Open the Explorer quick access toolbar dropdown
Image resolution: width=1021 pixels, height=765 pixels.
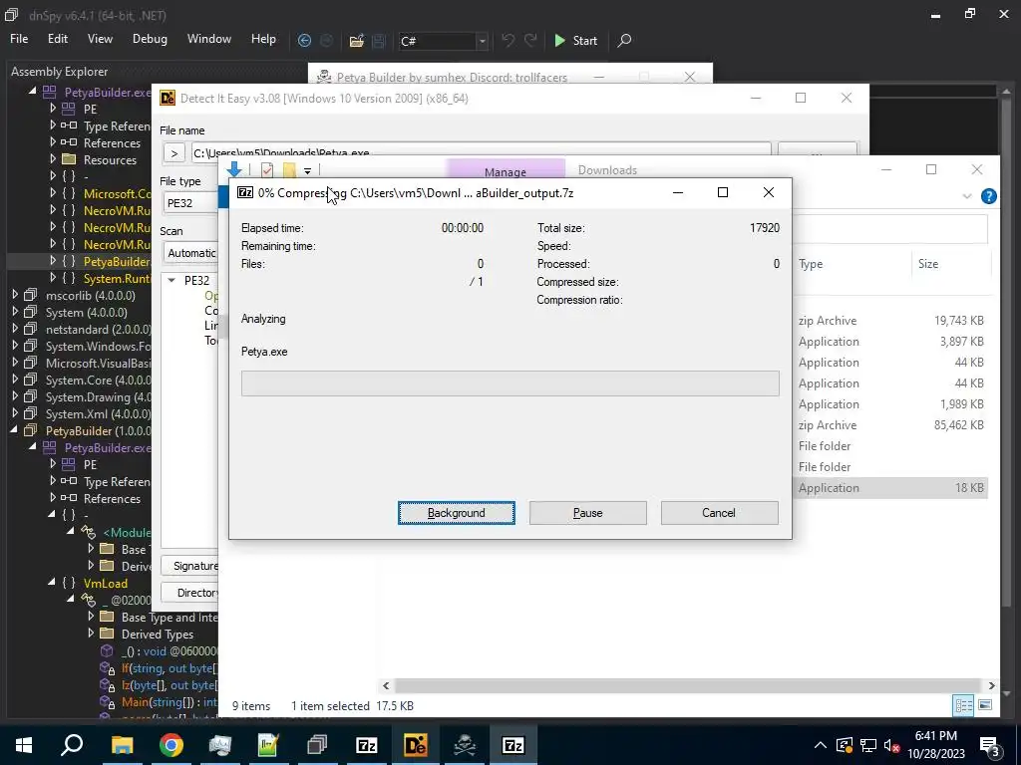click(x=307, y=171)
